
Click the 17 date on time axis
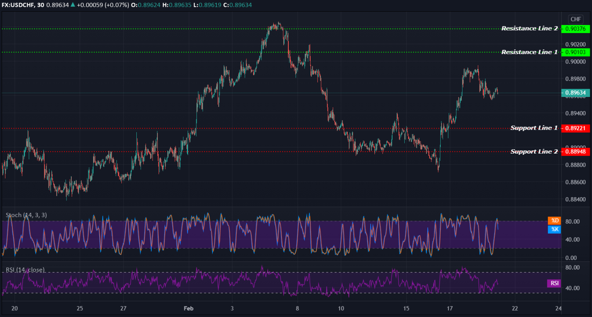[x=450, y=308]
